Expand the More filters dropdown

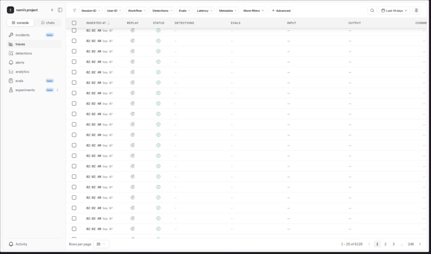click(253, 11)
